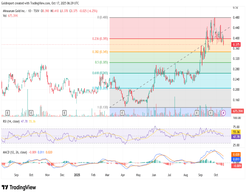Click the 0.618 (0.265) Fibonacci level label

100,73
